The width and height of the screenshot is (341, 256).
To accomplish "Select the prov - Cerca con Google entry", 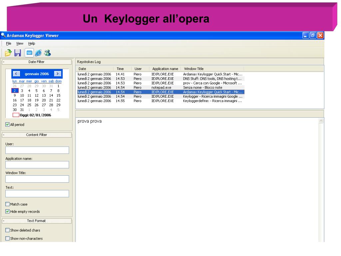I will pos(161,83).
